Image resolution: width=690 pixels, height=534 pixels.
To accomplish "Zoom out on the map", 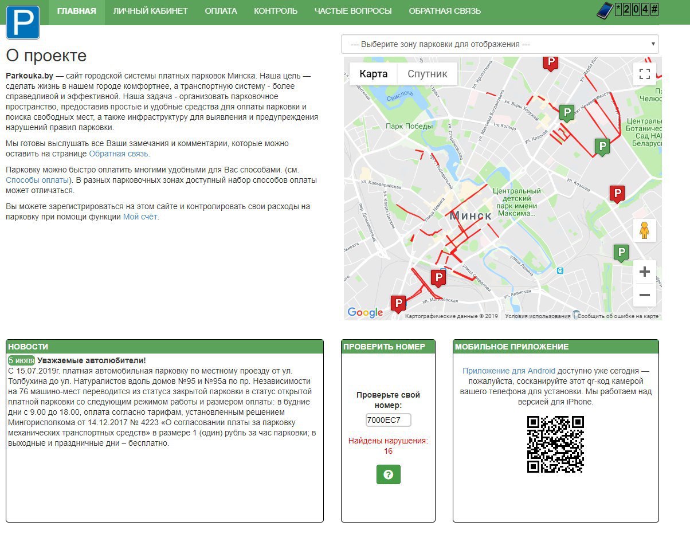I will coord(645,295).
